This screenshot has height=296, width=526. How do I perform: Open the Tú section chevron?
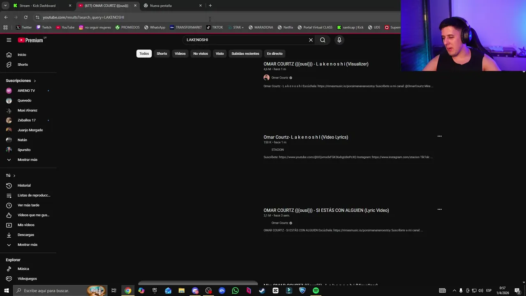click(14, 176)
